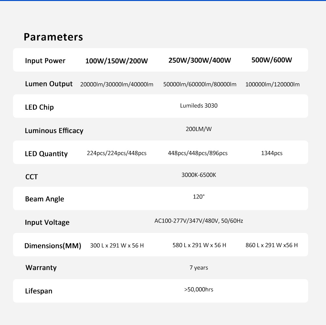326x325 pixels.
Task: Click the Parameters heading
Action: click(x=53, y=37)
